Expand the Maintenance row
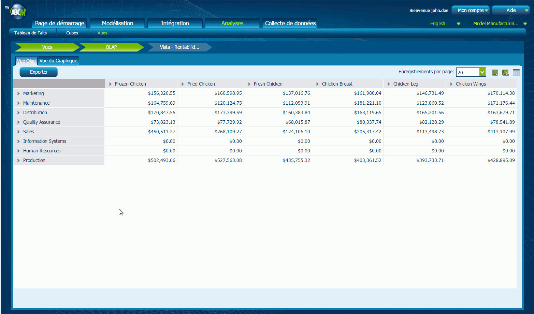The image size is (534, 314). pyautogui.click(x=18, y=103)
